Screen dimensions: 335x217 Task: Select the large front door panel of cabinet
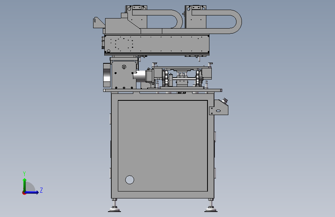[x=163, y=146]
